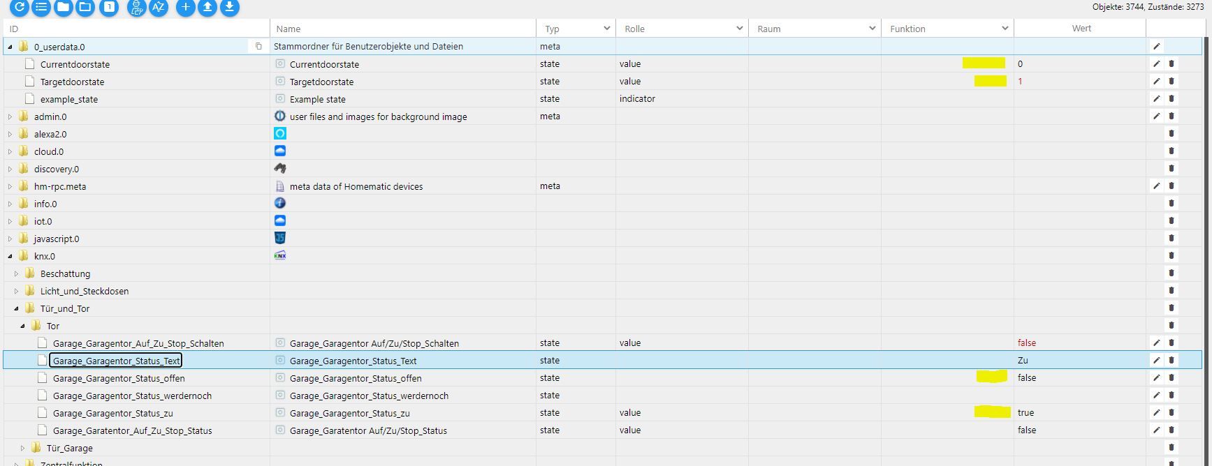Click the alexa2.0 adapter icon
This screenshot has width=1212, height=466.
[x=280, y=133]
